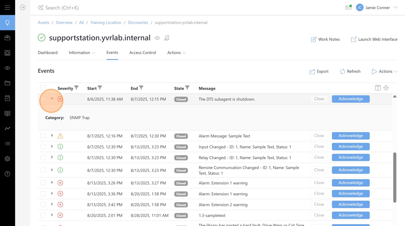Click the mail notification envelope icon
The width and height of the screenshot is (405, 226).
point(348,7)
